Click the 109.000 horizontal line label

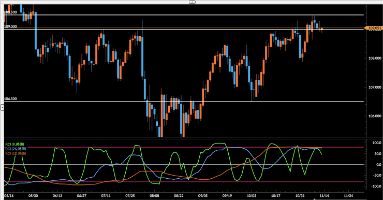pyautogui.click(x=10, y=26)
